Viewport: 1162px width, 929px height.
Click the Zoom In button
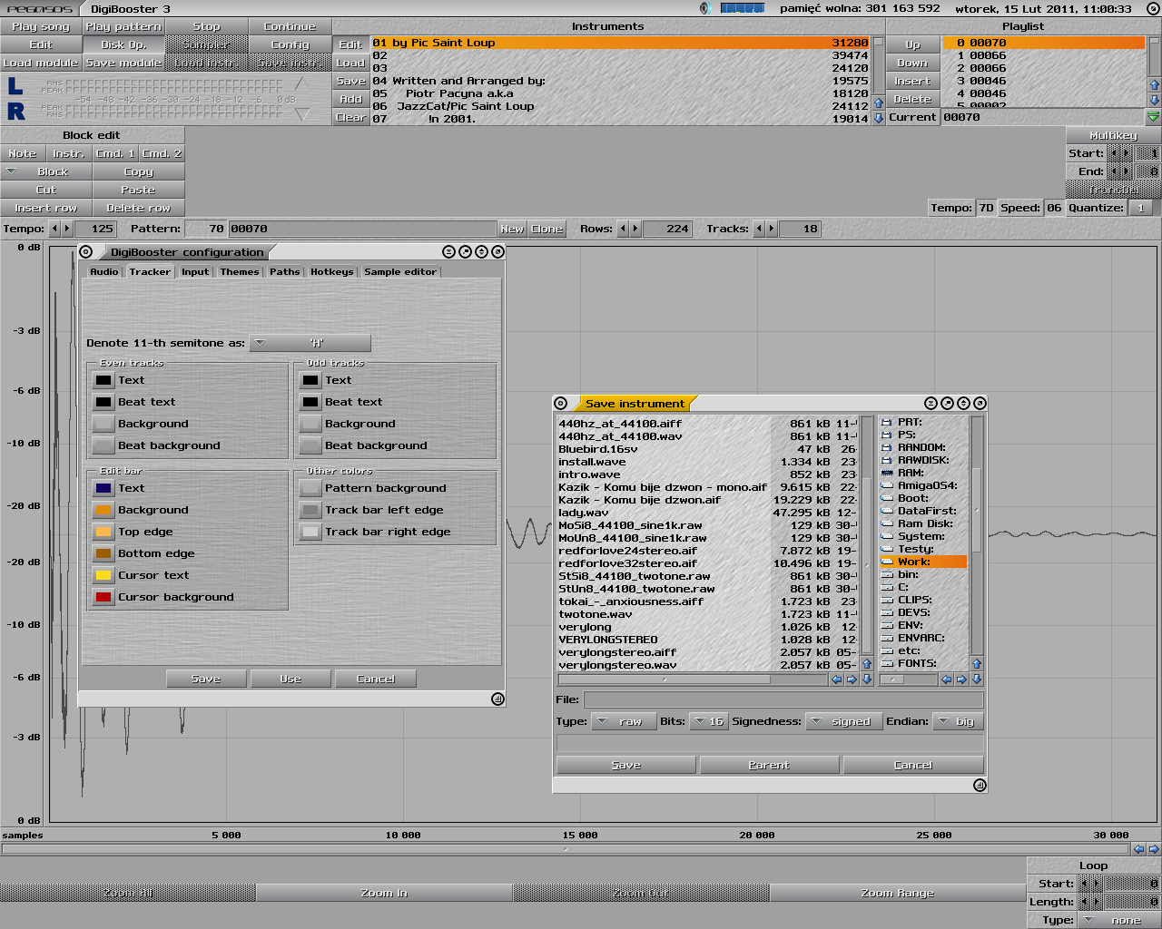pos(384,893)
